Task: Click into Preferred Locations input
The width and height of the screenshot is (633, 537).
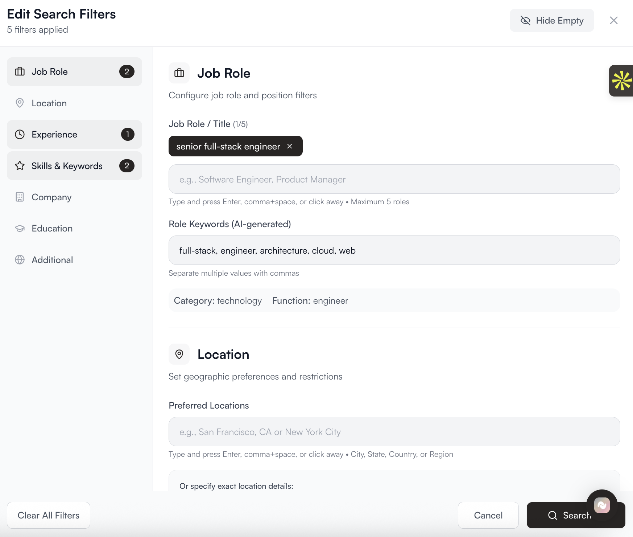Action: click(394, 432)
